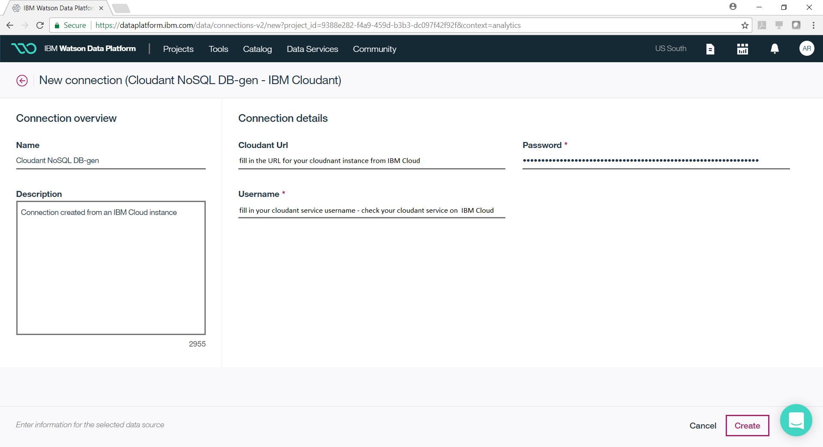Open the Catalog menu
The image size is (823, 447).
(257, 49)
